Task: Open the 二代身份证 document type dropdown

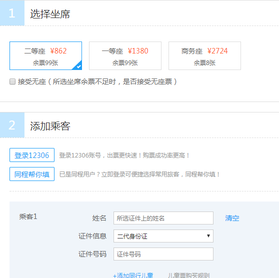Action: pos(163,236)
